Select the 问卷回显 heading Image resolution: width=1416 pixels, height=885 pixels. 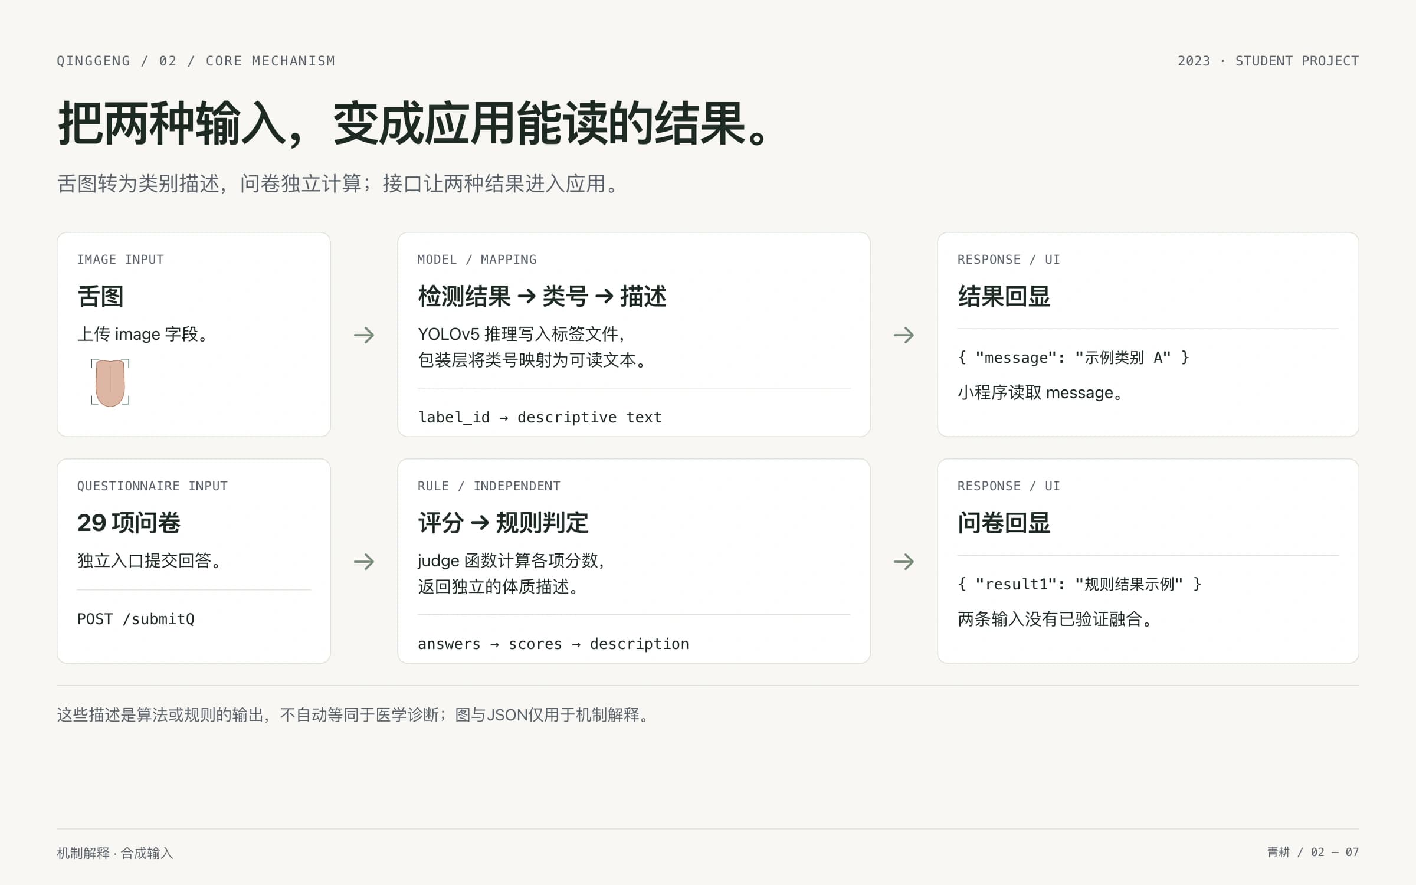(1004, 523)
